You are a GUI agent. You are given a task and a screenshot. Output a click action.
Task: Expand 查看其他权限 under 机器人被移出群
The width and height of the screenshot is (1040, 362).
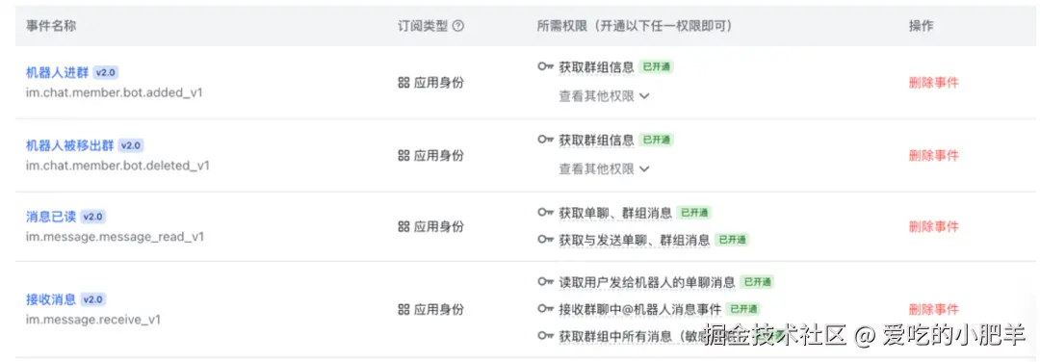[x=604, y=169]
